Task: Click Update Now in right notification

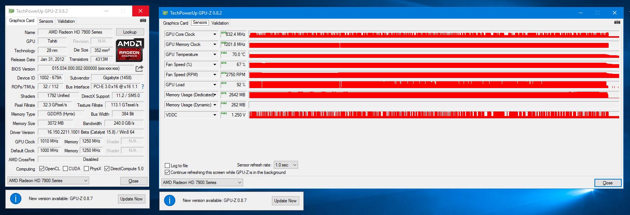Action: [285, 201]
